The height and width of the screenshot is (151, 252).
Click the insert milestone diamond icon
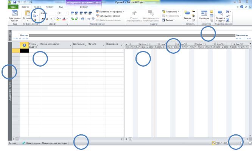click(193, 16)
